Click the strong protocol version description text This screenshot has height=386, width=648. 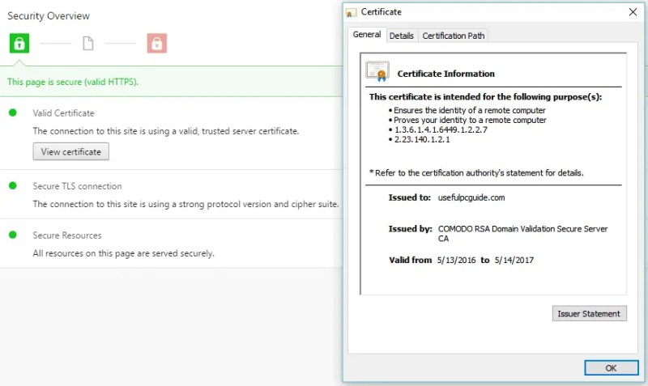click(186, 204)
